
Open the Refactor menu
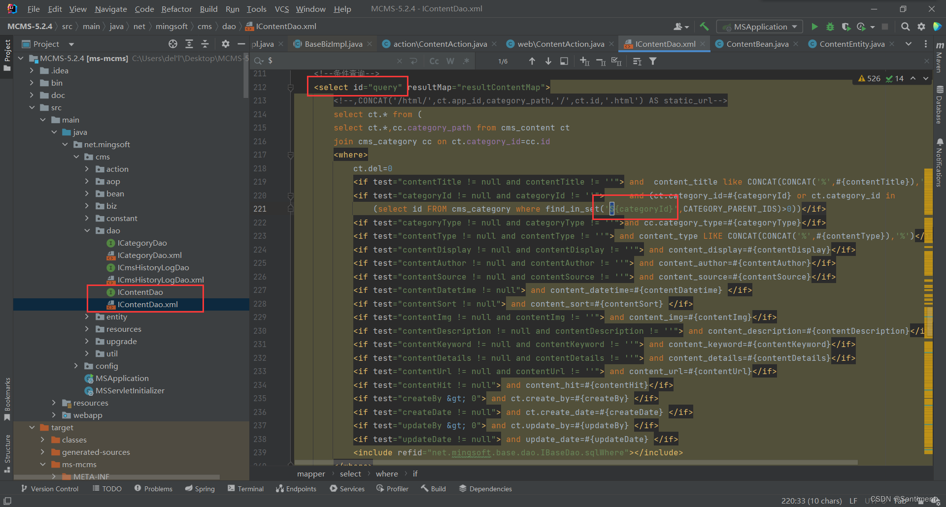pos(176,9)
